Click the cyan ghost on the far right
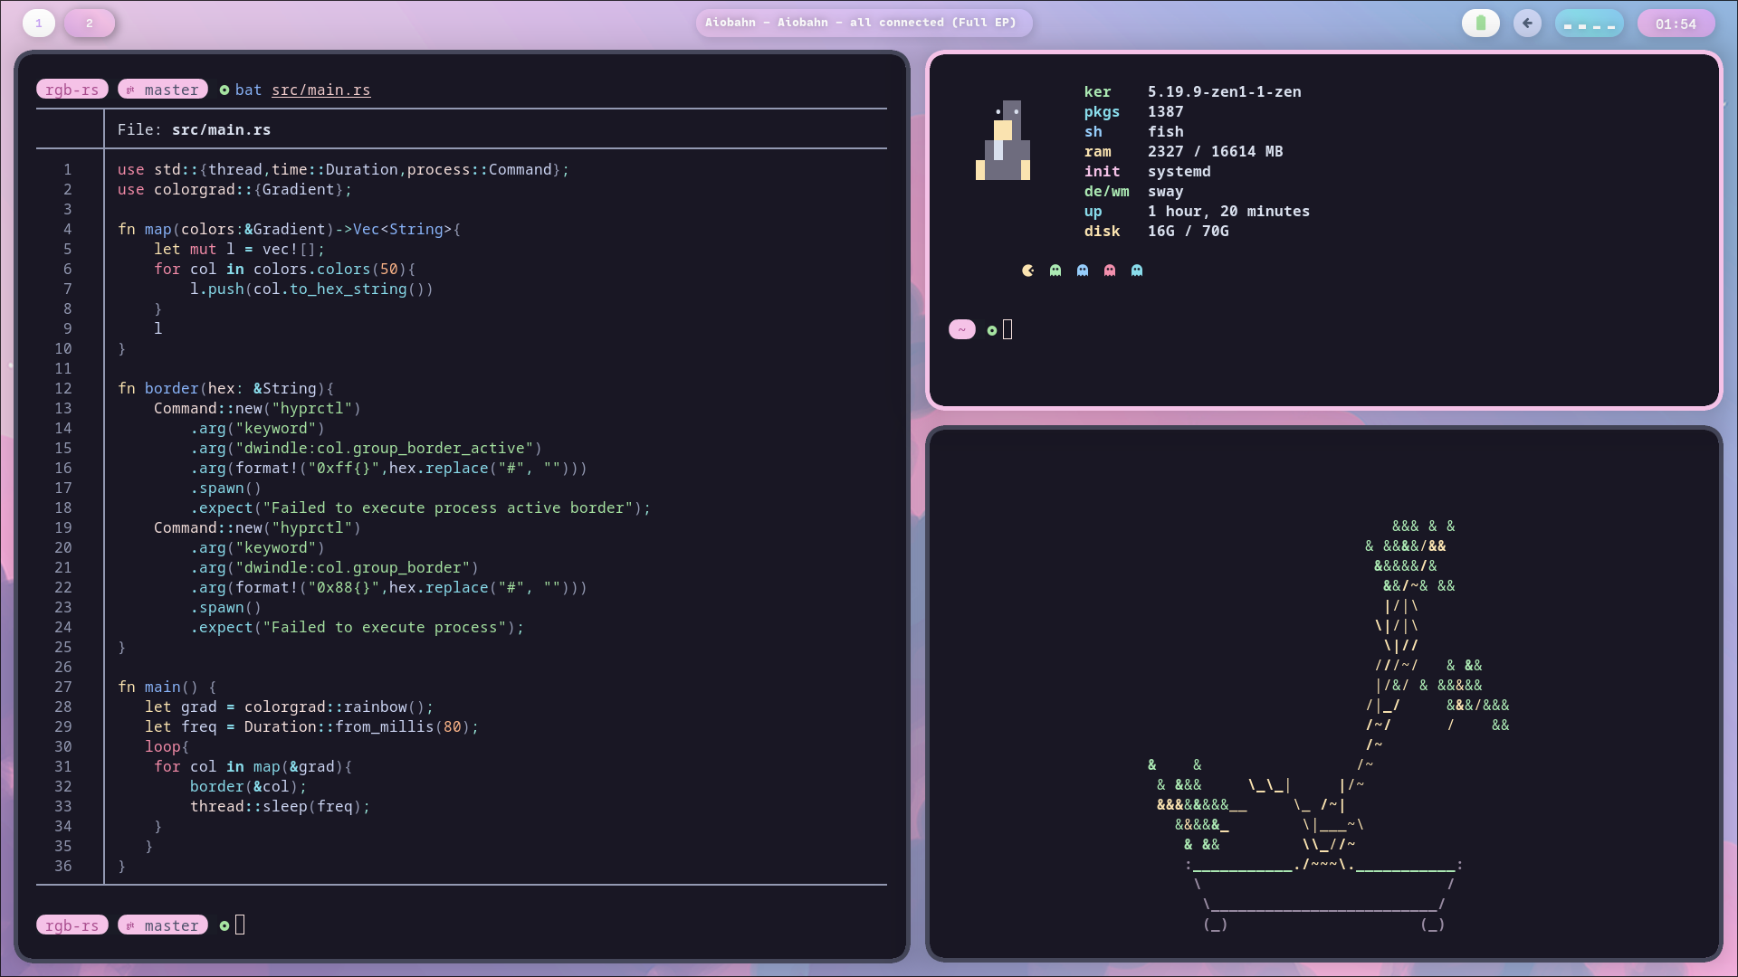1738x977 pixels. (x=1137, y=270)
